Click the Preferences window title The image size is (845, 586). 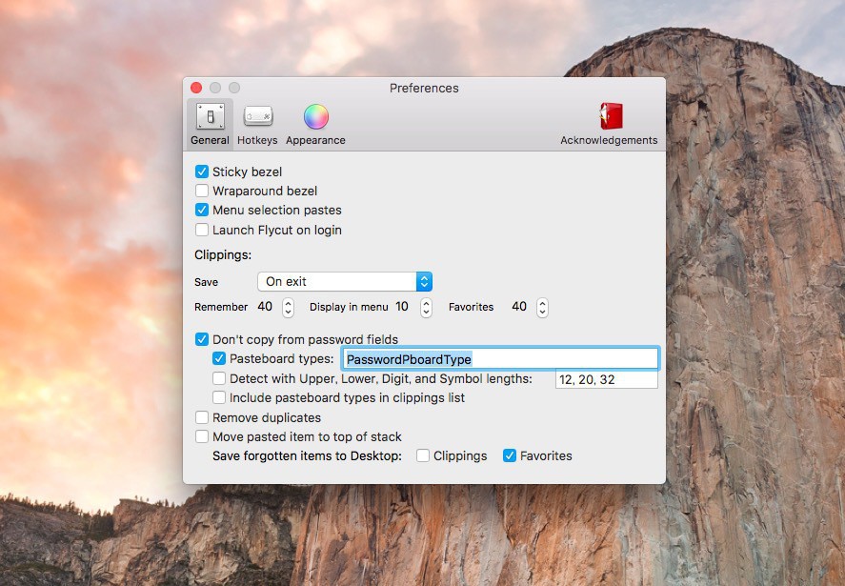click(x=424, y=88)
